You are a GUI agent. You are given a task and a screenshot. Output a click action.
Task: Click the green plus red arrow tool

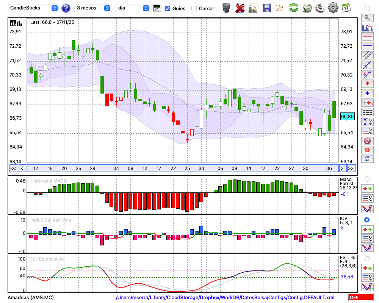click(367, 103)
